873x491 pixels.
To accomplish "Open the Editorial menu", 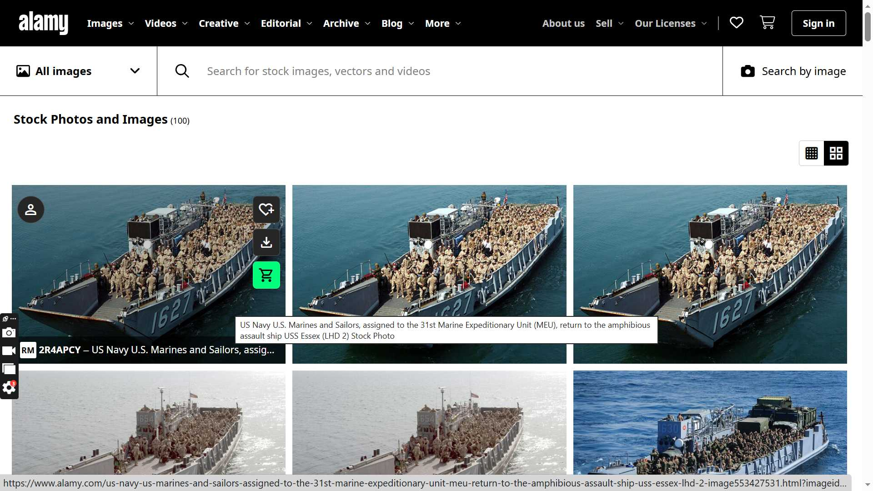I will tap(286, 23).
